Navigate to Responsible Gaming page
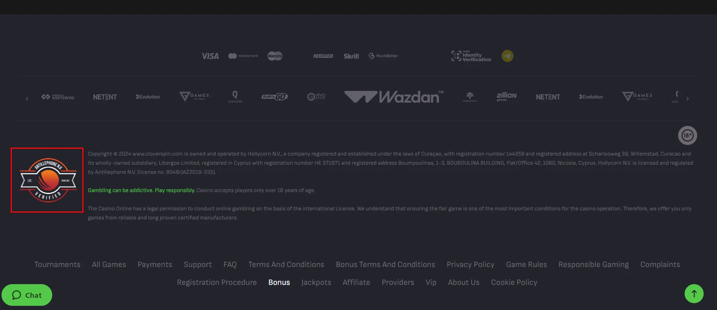Screen dimensions: 717x310 [x=593, y=264]
